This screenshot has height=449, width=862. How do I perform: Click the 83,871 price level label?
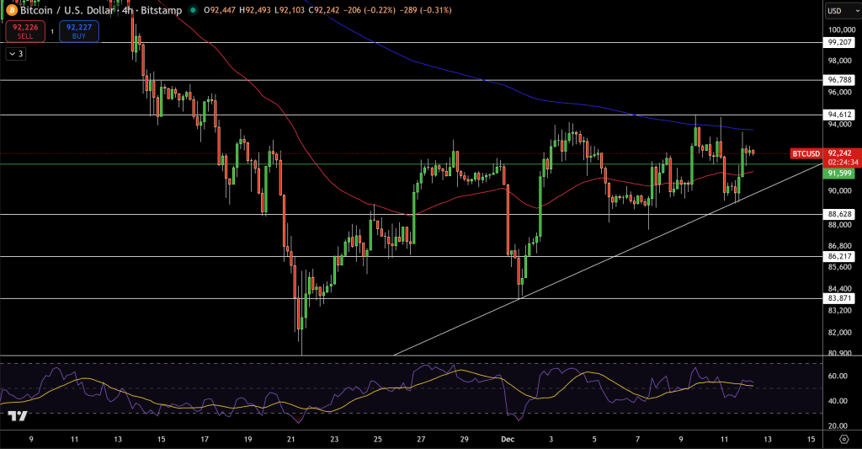click(x=839, y=298)
